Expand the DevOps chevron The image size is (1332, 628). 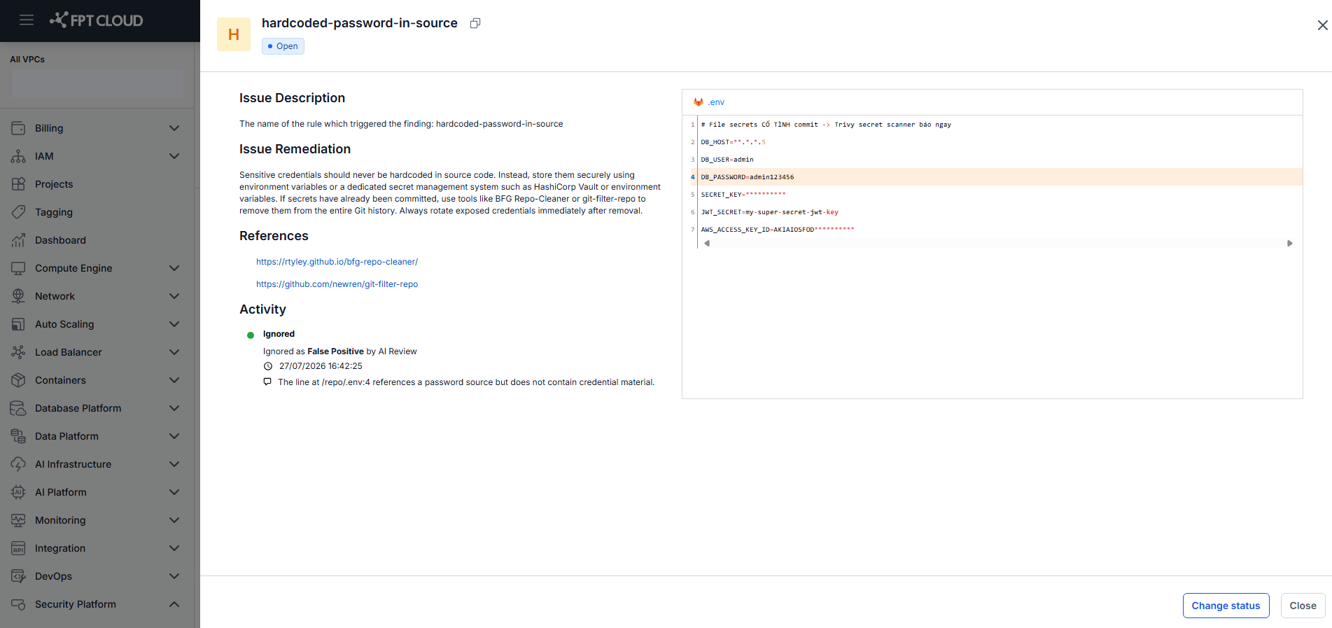[174, 576]
